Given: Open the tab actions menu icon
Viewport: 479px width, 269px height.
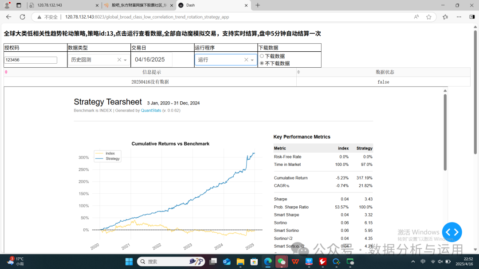Looking at the screenshot, I should [x=19, y=5].
